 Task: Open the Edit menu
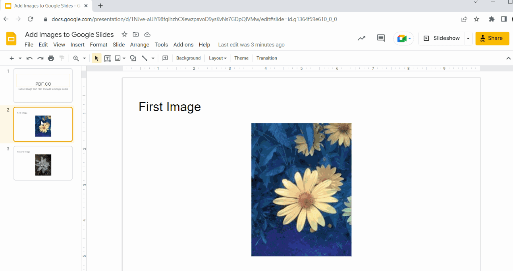(43, 45)
